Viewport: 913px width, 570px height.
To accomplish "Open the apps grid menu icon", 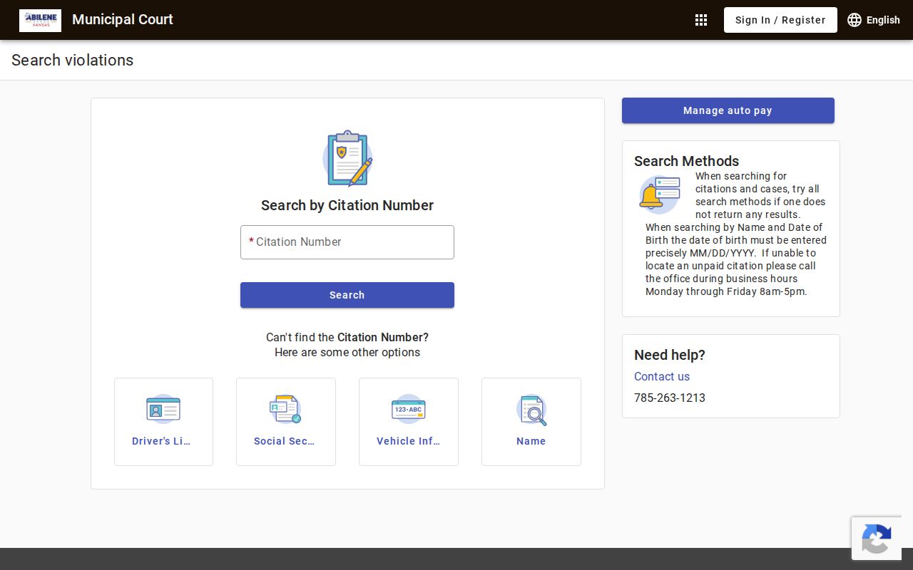I will [701, 20].
